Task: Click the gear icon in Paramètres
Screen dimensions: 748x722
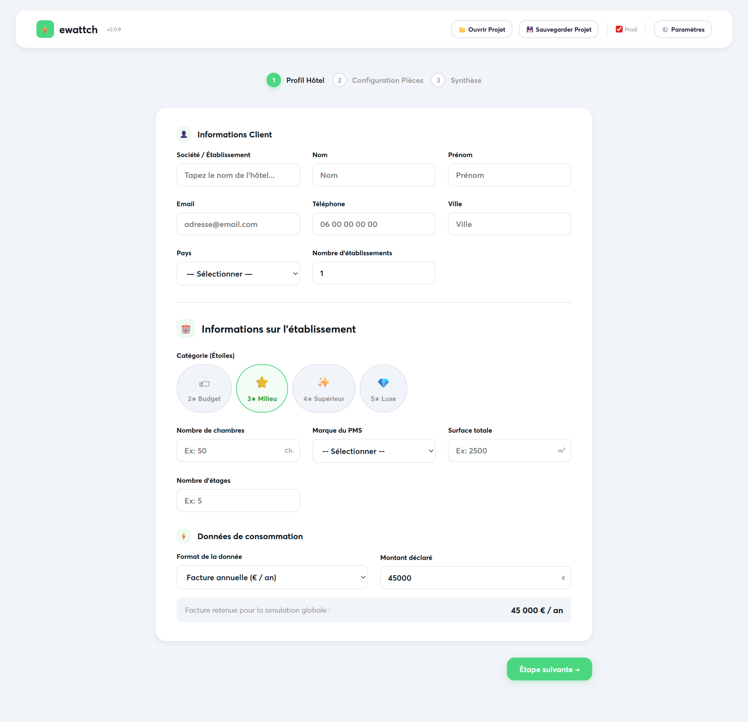Action: pos(665,30)
